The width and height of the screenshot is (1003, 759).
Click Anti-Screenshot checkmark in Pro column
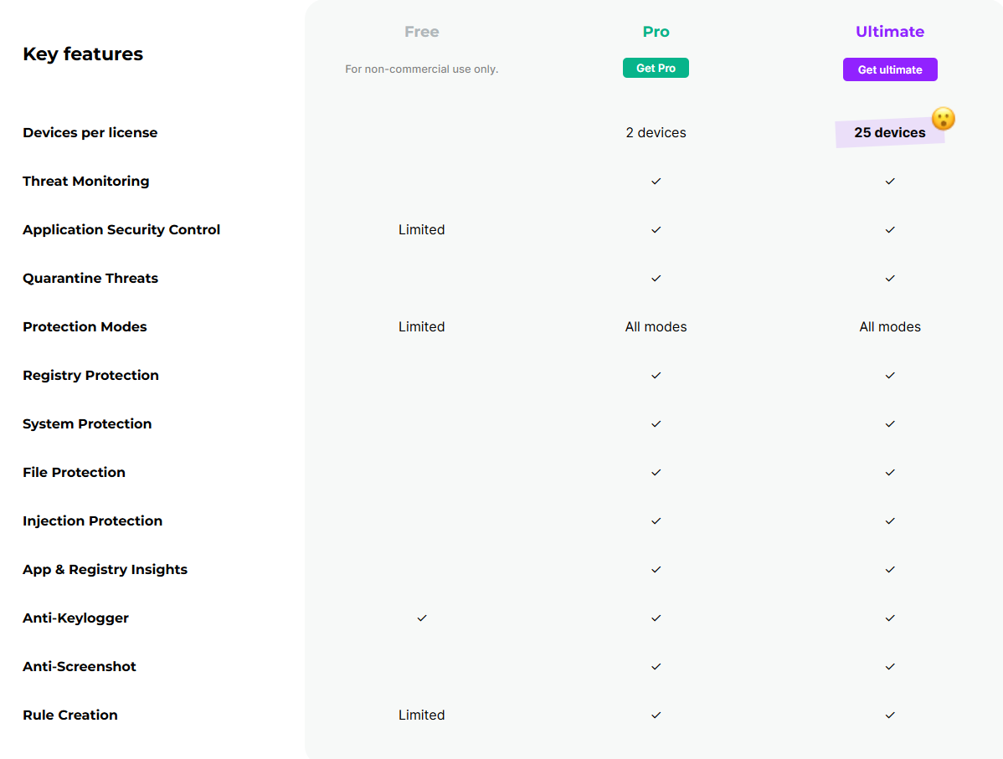pos(656,666)
